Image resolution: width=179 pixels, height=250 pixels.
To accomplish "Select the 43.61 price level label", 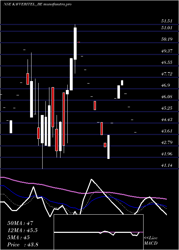I will pyautogui.click(x=167, y=131).
